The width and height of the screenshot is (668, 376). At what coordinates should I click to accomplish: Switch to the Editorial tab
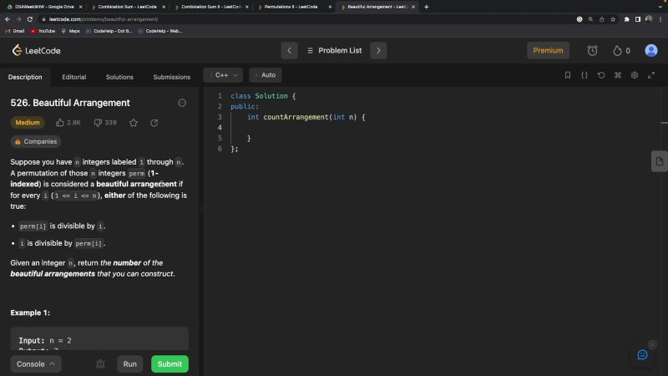(73, 77)
